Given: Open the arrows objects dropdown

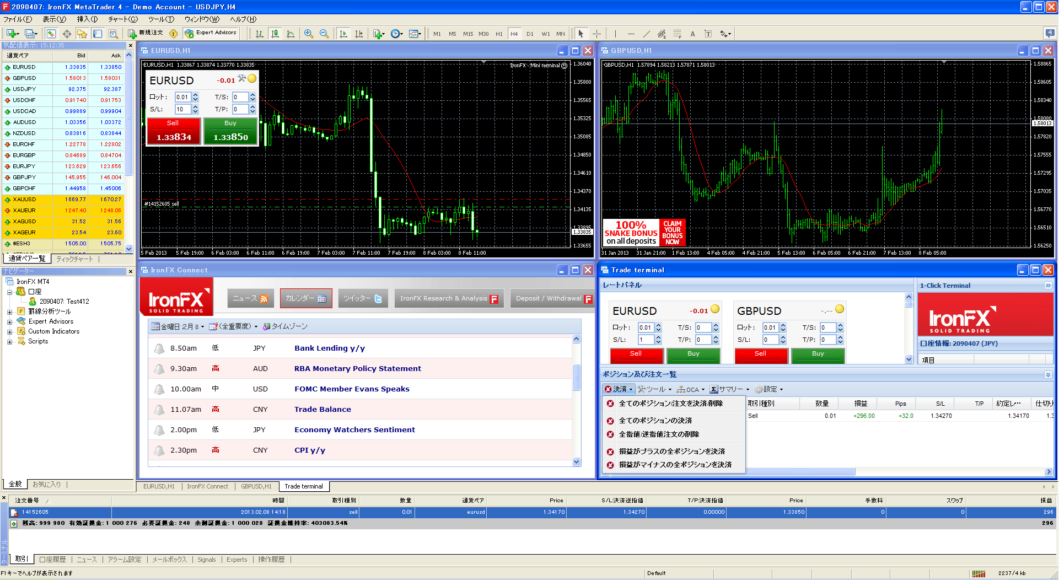Looking at the screenshot, I should click(x=725, y=34).
